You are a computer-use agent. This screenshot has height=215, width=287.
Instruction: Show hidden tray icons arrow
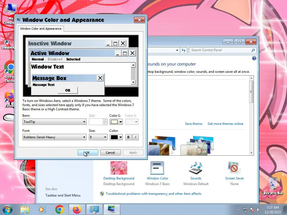[x=238, y=210]
